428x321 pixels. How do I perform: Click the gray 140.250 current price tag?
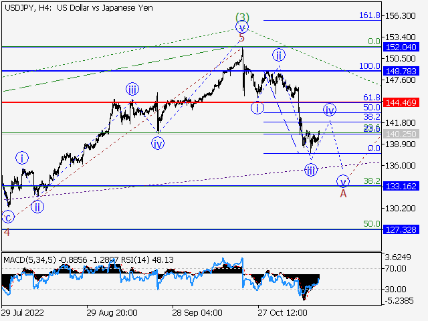401,134
